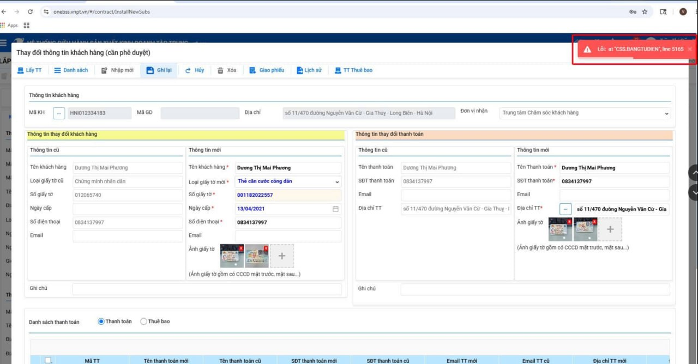698x364 pixels.
Task: Bookmark this page with the star icon
Action: (x=645, y=11)
